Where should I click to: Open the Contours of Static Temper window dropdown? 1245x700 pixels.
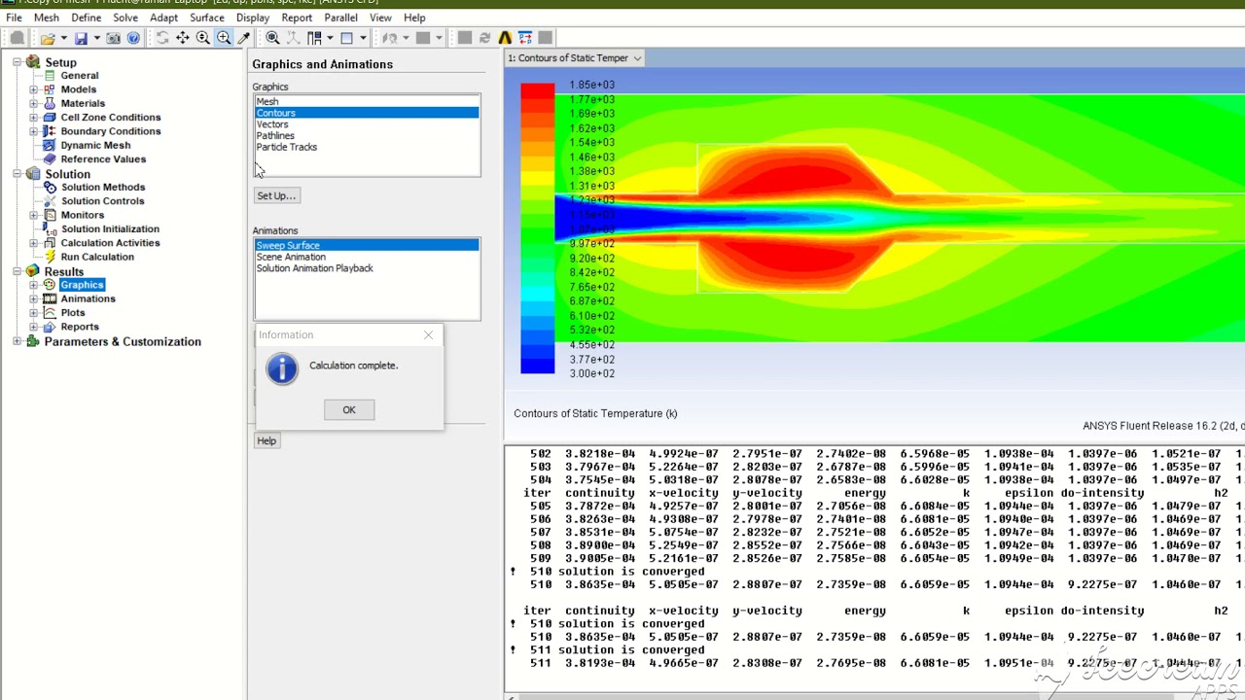[x=637, y=58]
